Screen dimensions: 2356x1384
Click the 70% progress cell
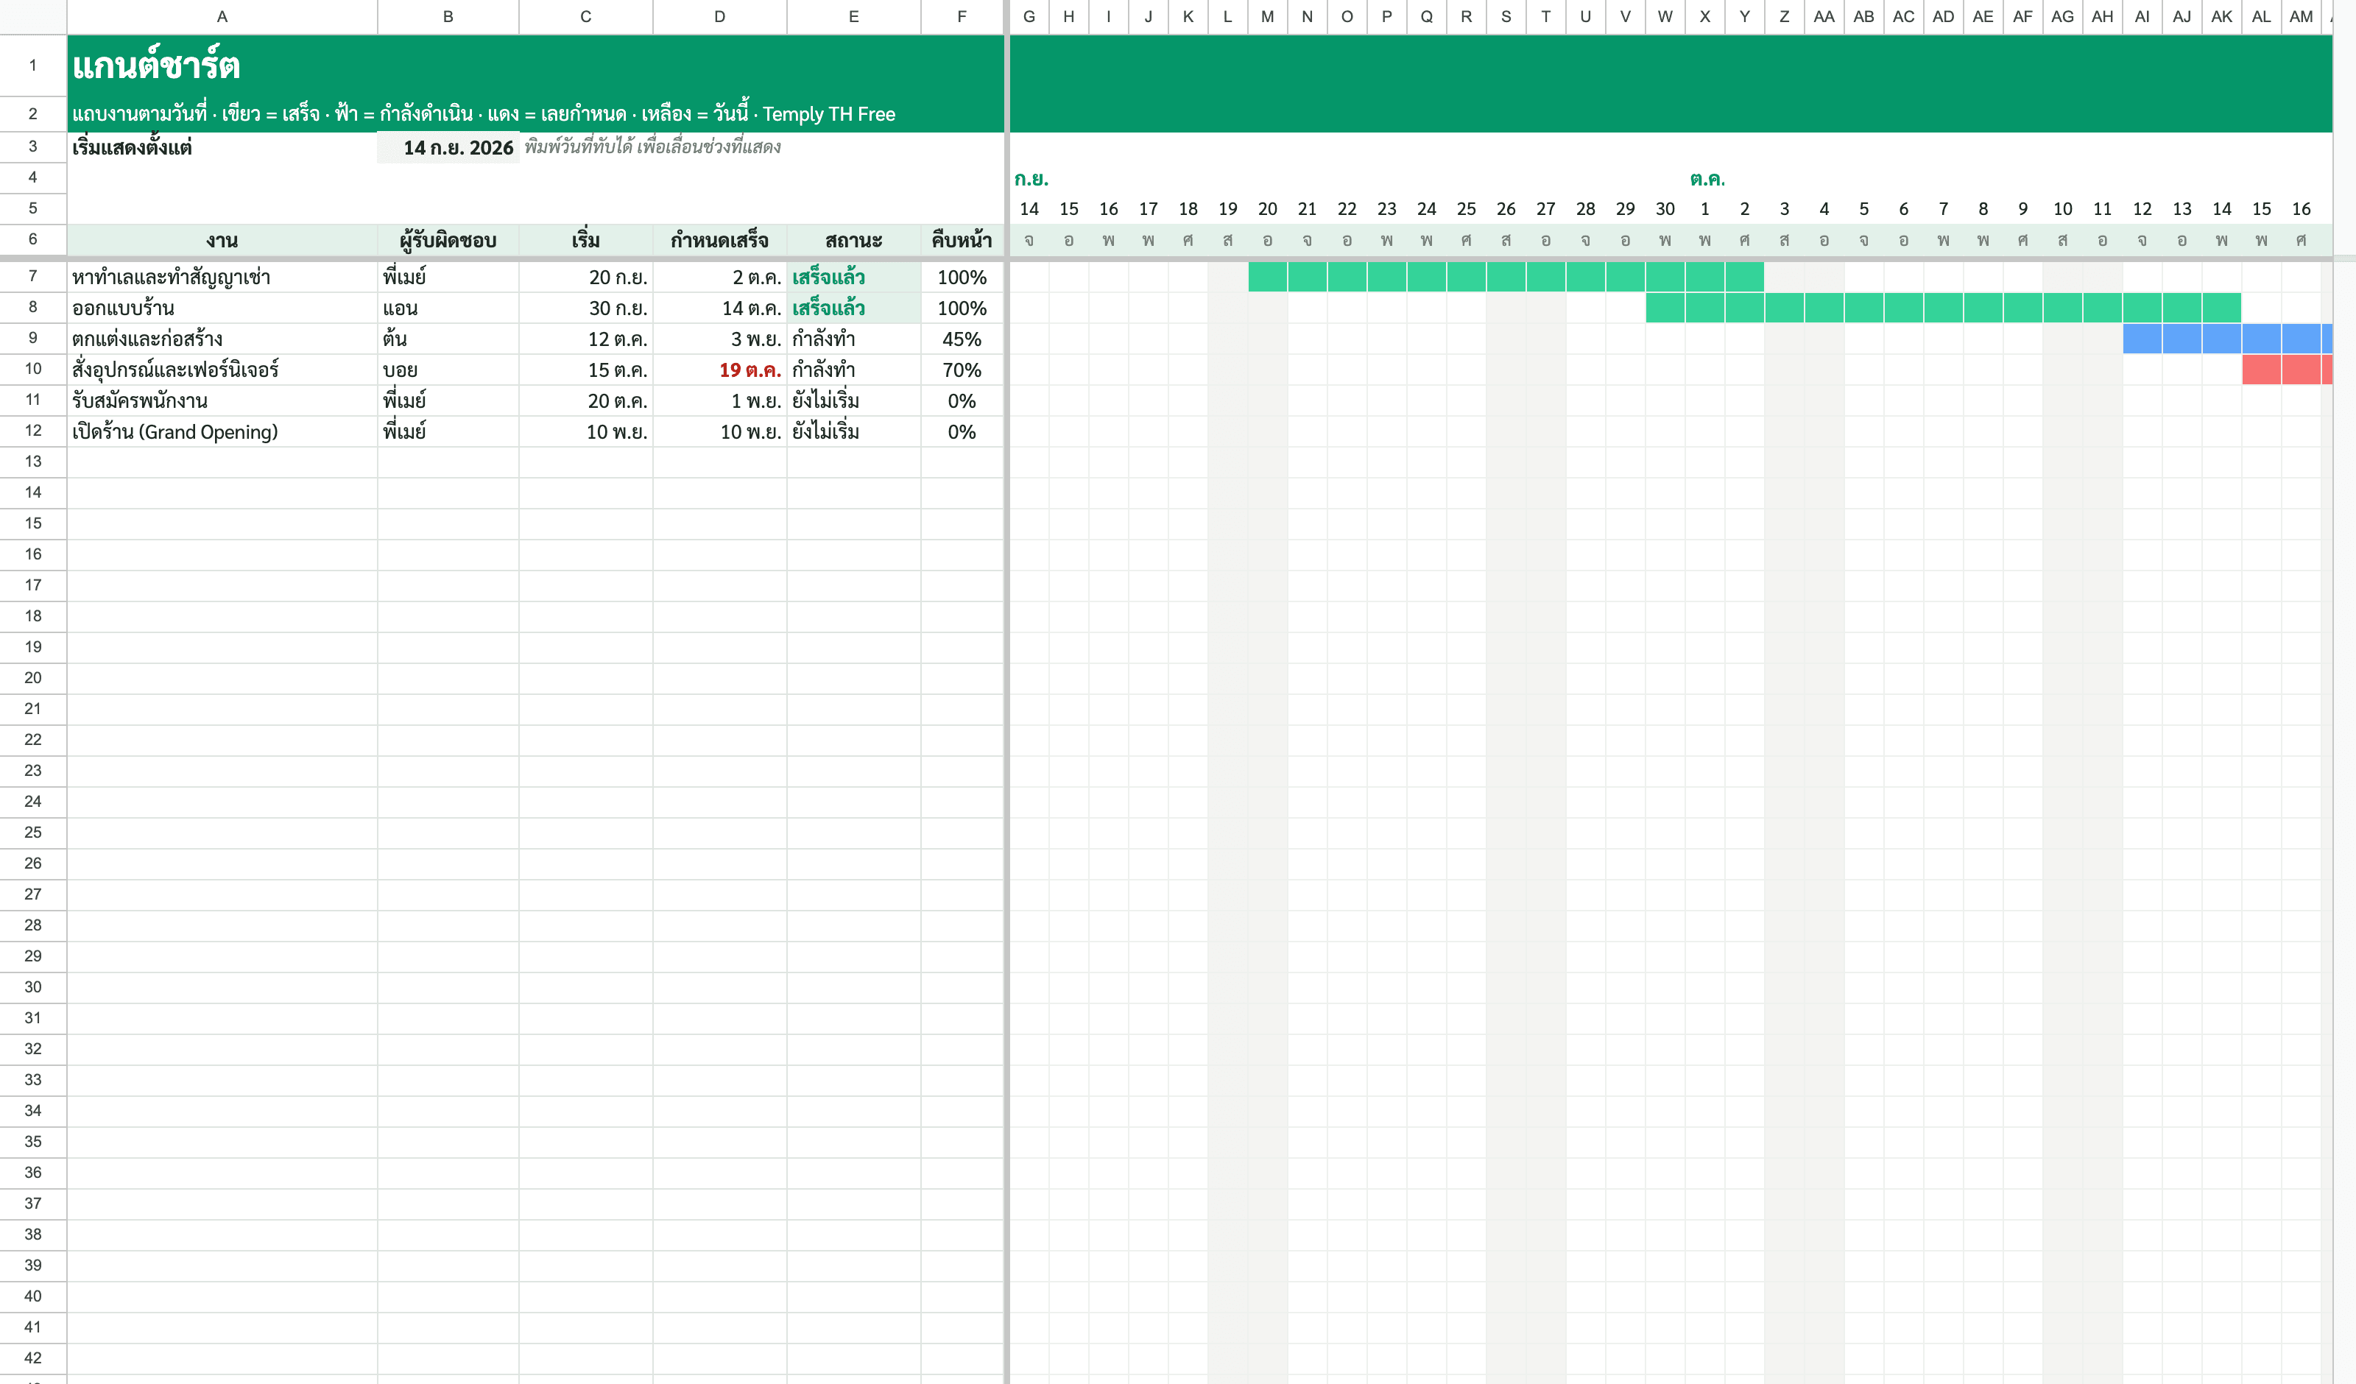pyautogui.click(x=962, y=370)
